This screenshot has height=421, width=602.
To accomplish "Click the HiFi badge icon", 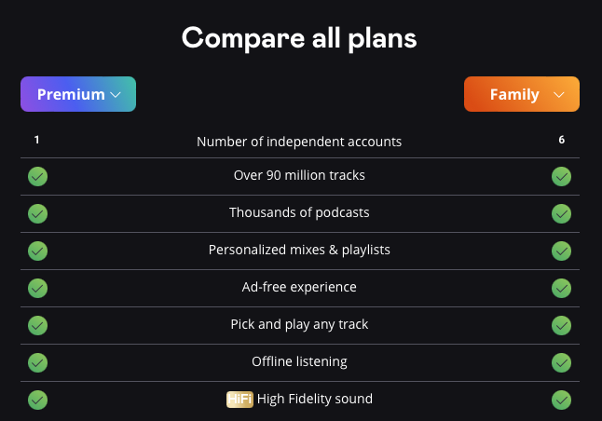I will 239,400.
